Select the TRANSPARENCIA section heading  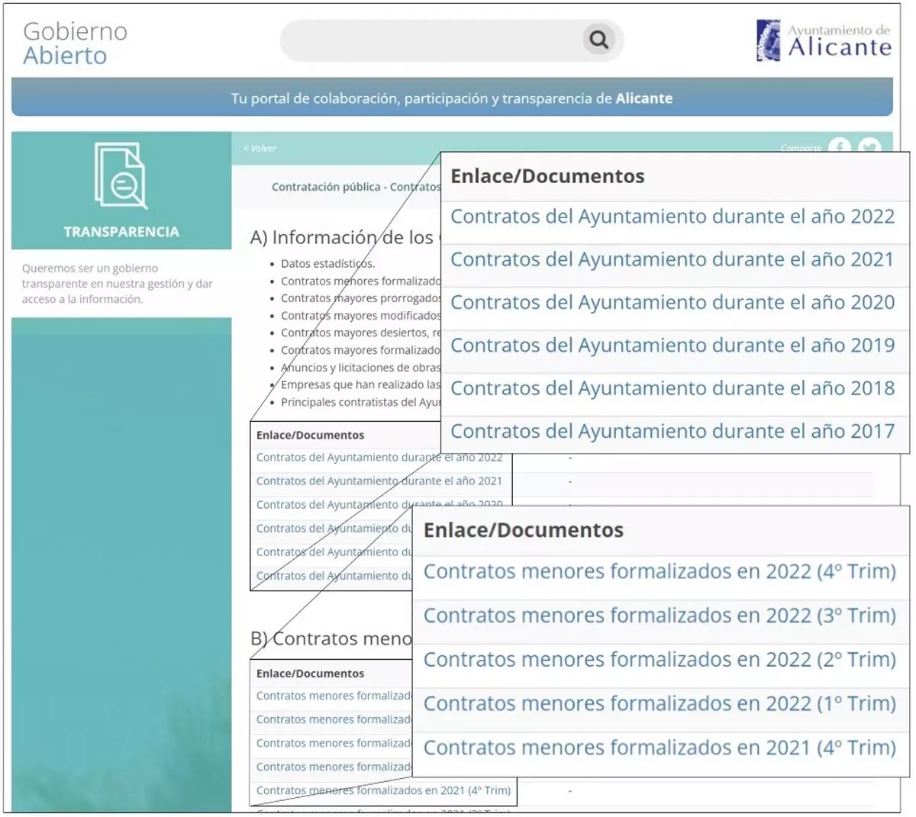click(x=121, y=232)
